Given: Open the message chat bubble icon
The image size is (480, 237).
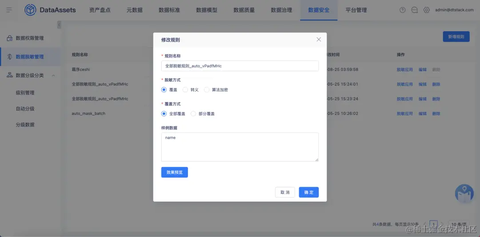Looking at the screenshot, I should coord(415,10).
